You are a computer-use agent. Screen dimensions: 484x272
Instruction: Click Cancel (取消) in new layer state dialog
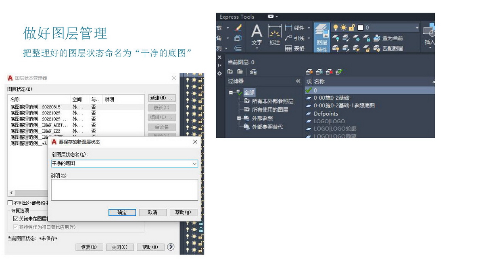(x=153, y=212)
